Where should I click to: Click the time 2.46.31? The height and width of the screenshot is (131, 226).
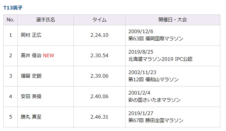pos(99,117)
